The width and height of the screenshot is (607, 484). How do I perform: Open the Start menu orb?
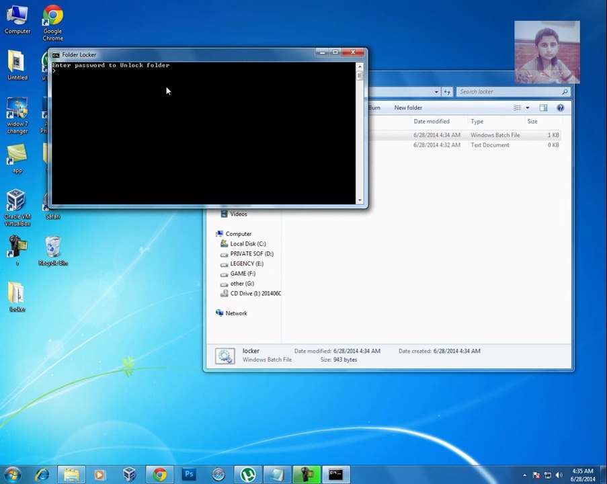12,475
